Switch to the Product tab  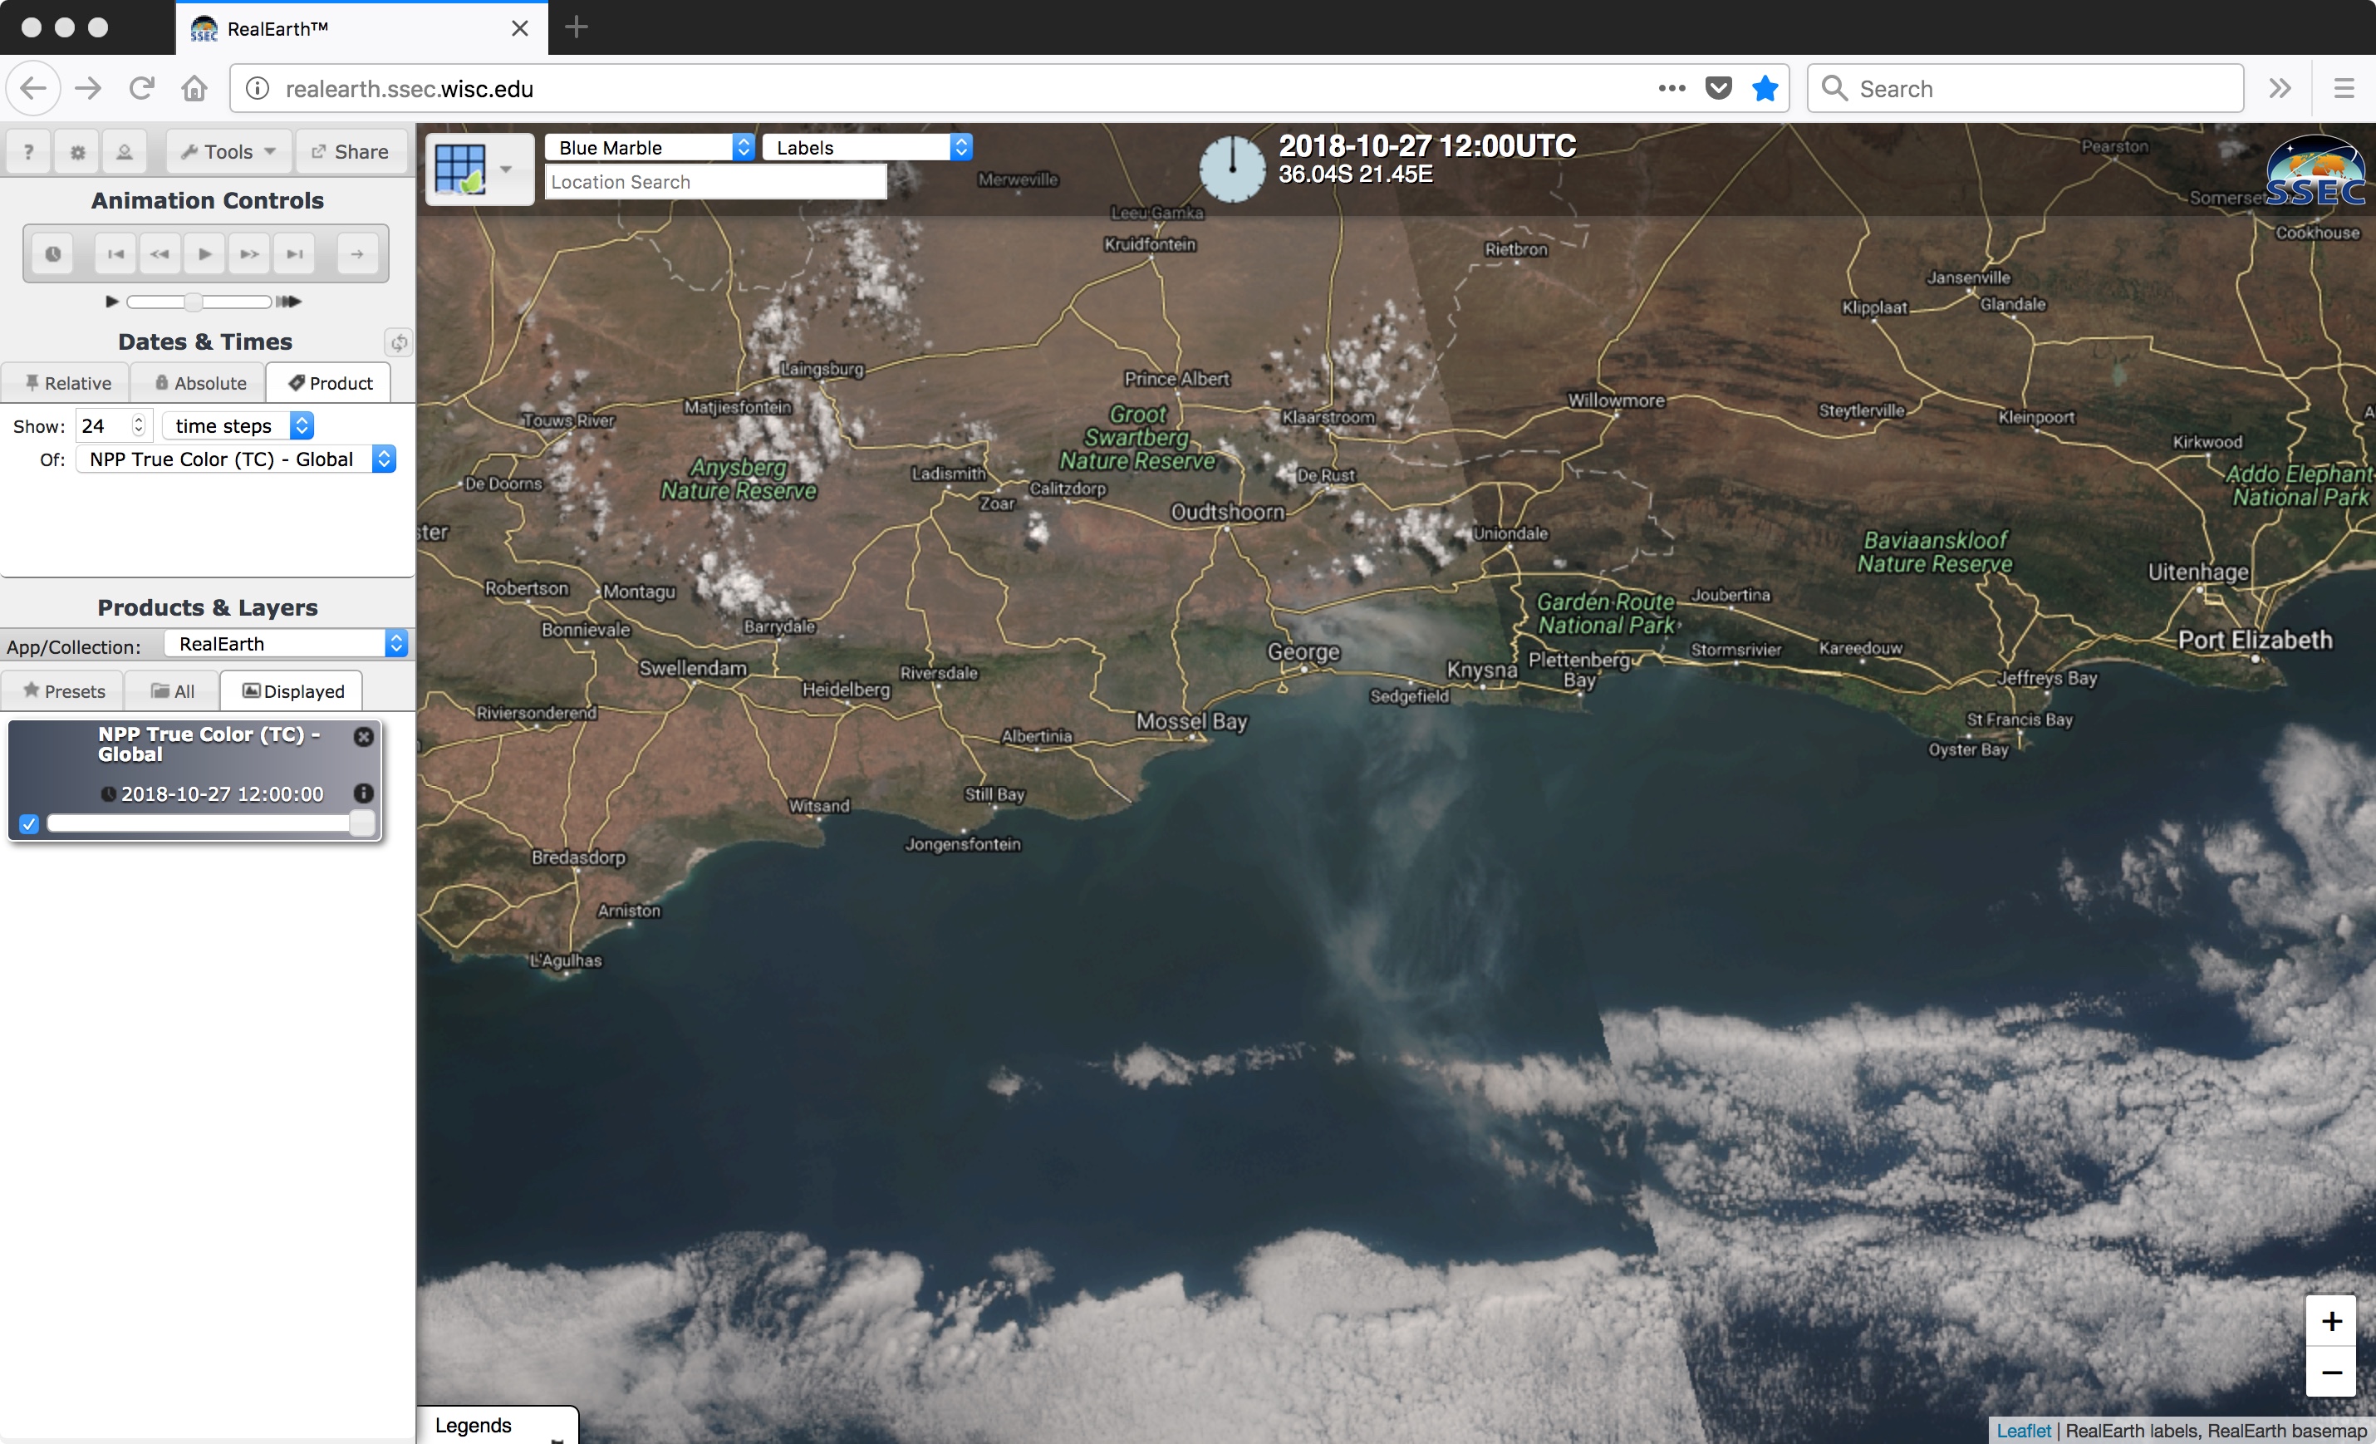click(330, 383)
